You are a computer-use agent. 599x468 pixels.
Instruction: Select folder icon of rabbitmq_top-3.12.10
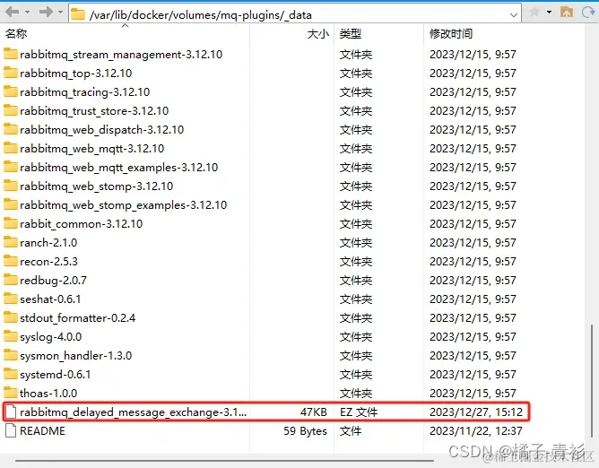[x=11, y=73]
